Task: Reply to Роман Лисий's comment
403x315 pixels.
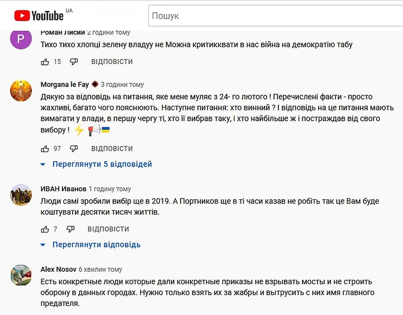Action: 112,62
